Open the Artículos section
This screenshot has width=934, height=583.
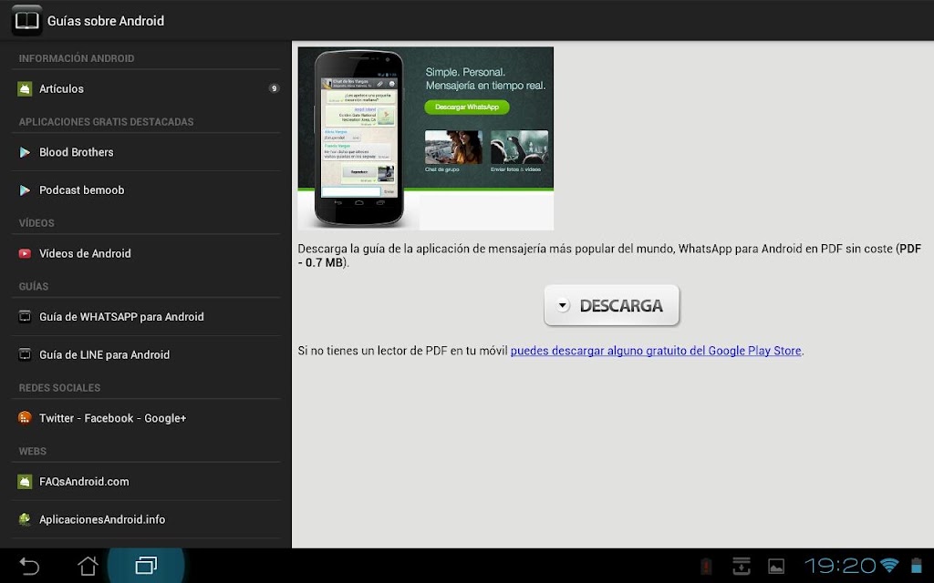point(146,88)
